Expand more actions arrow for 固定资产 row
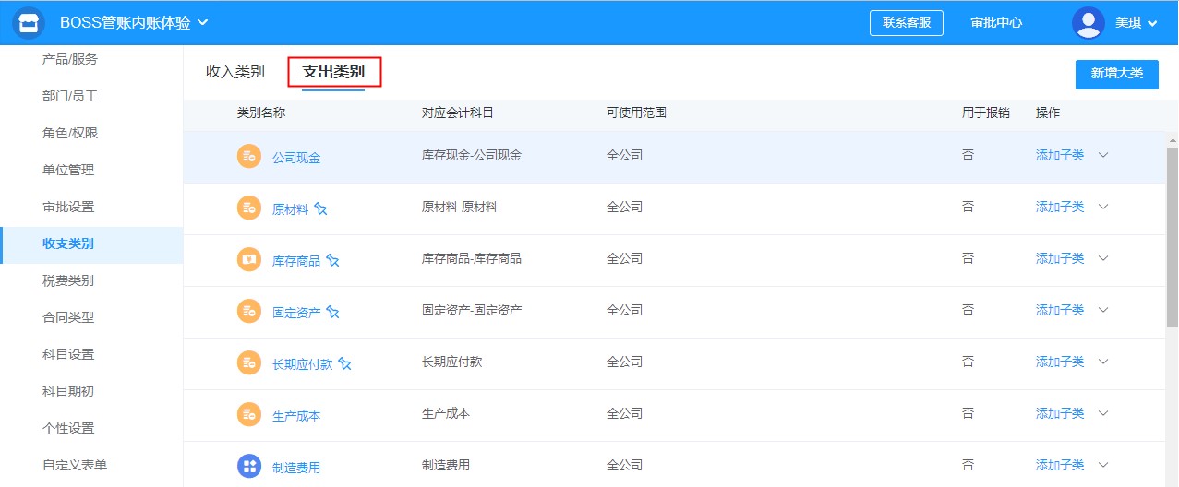The image size is (1179, 487). [1103, 310]
